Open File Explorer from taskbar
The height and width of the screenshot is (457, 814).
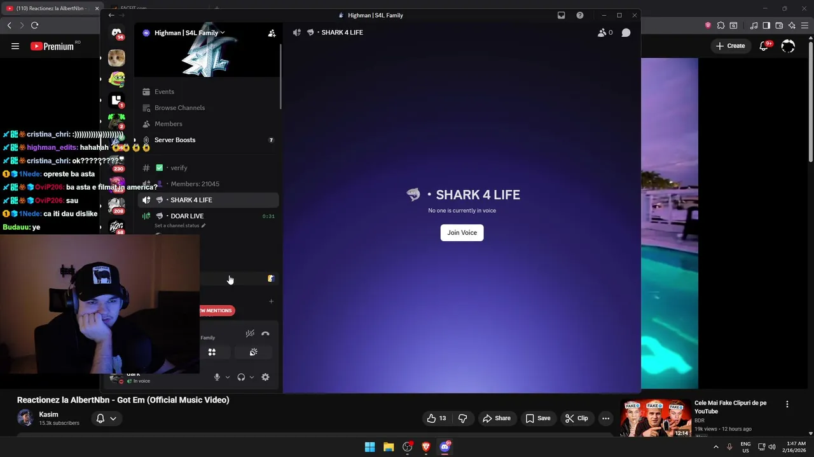pyautogui.click(x=389, y=447)
